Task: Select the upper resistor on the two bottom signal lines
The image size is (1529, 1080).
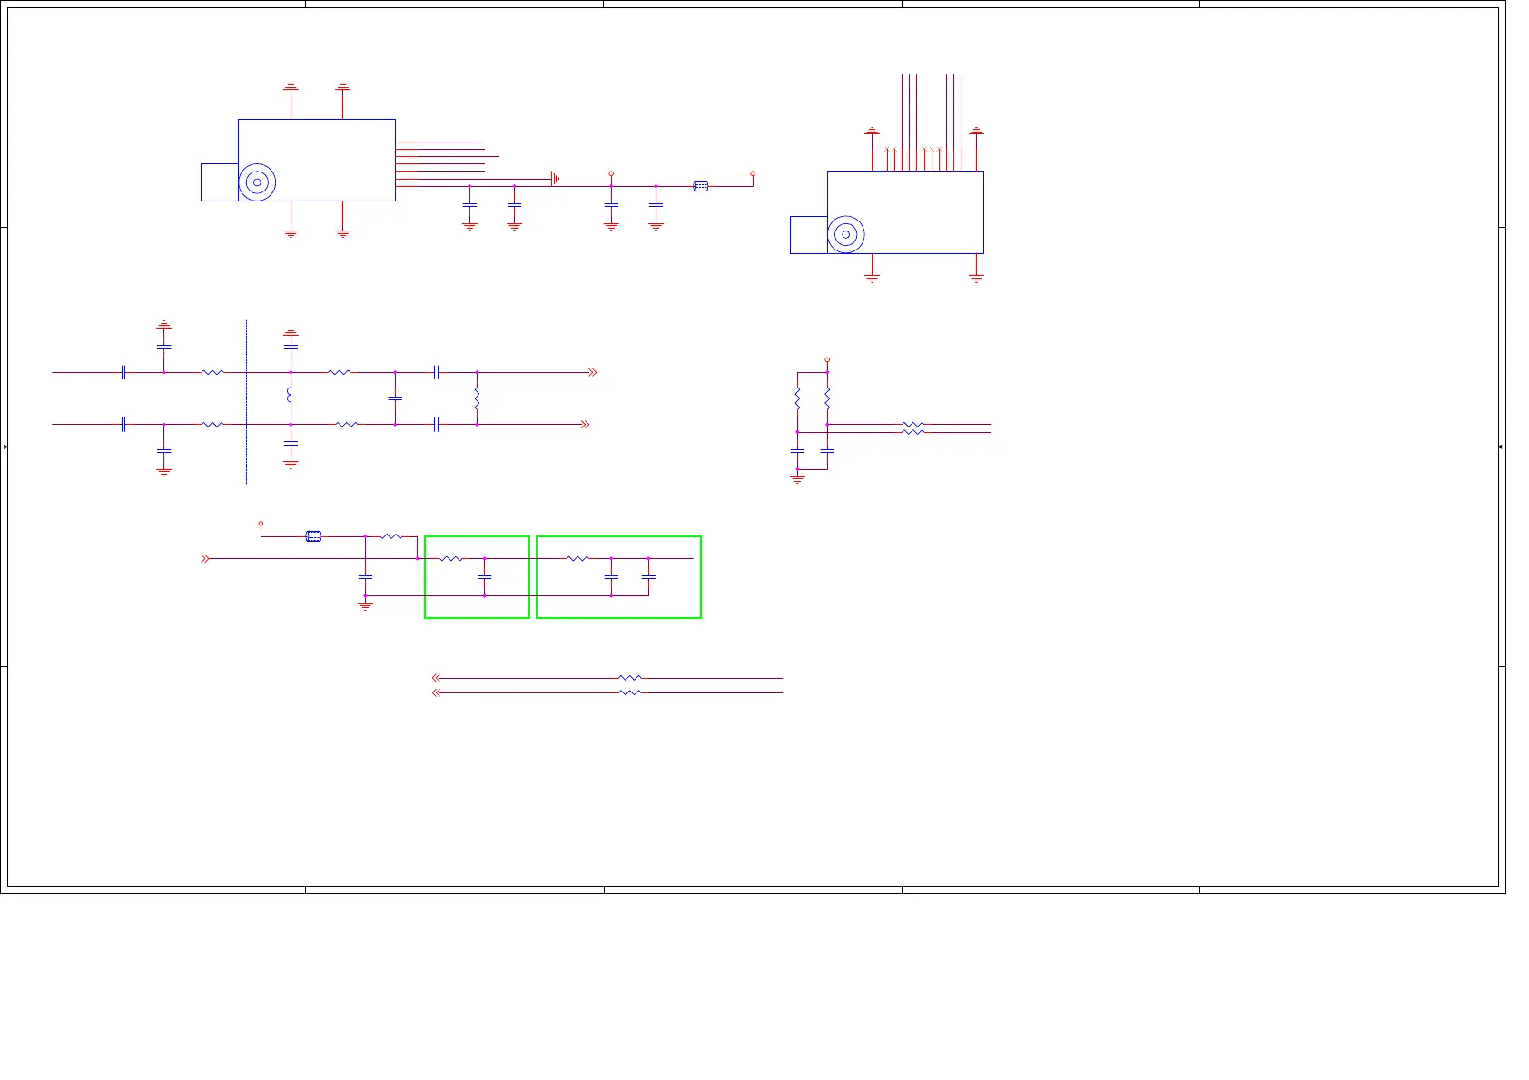Action: coord(630,678)
